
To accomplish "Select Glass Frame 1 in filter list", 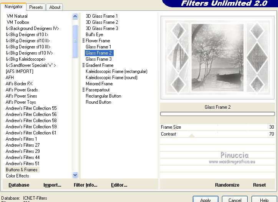I will (x=98, y=47).
